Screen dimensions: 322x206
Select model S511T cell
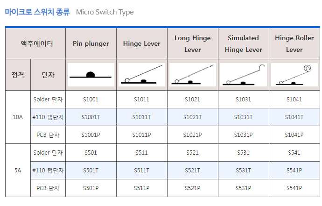142,170
